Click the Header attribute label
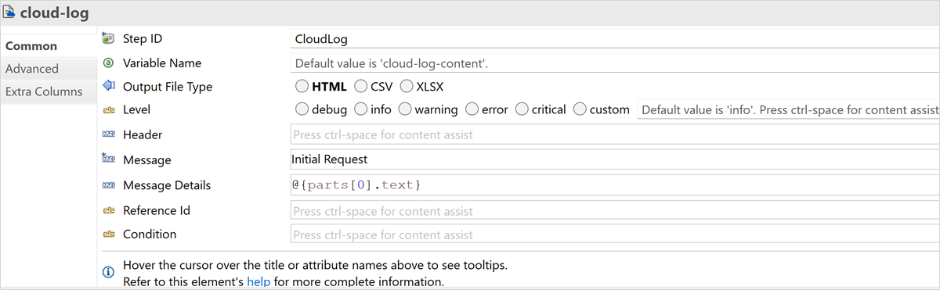 [143, 134]
